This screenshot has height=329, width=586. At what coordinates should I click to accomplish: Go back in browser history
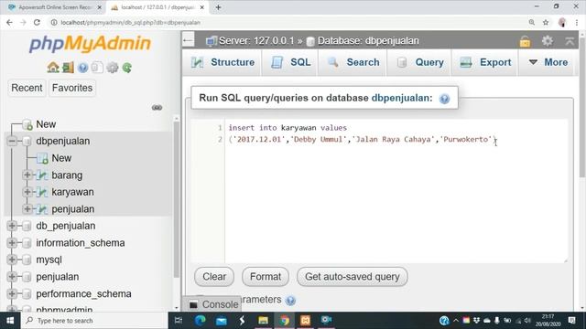click(9, 22)
